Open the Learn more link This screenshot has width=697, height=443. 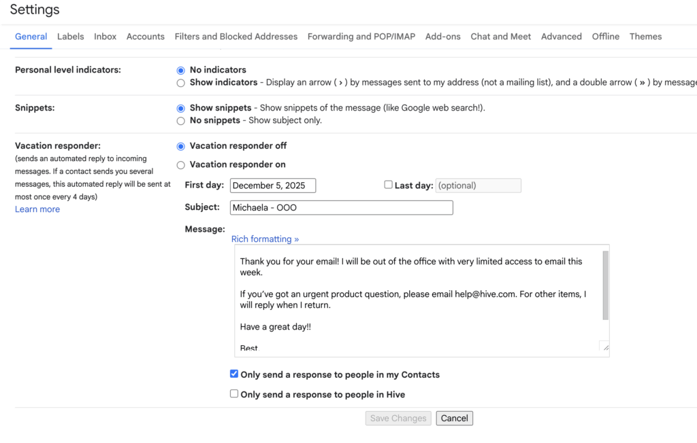click(37, 209)
